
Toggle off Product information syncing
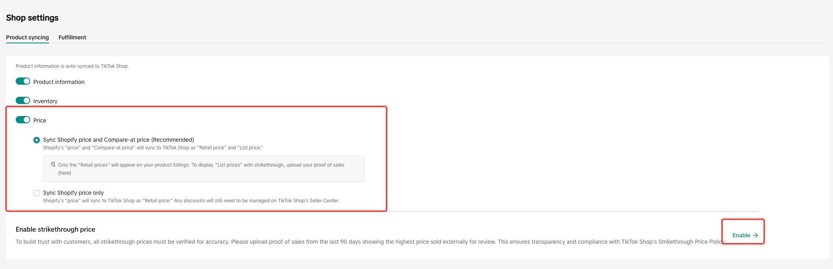tap(23, 81)
